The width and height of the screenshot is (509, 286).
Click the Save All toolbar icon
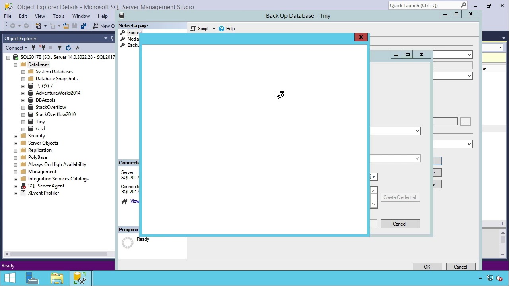[x=84, y=26]
